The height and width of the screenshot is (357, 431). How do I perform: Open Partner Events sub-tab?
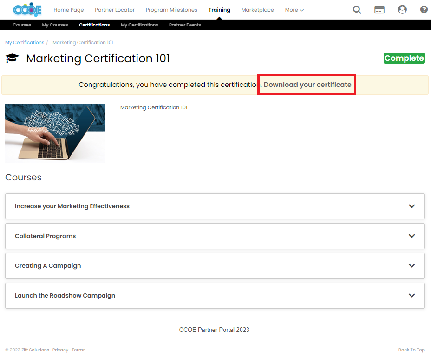pyautogui.click(x=185, y=25)
